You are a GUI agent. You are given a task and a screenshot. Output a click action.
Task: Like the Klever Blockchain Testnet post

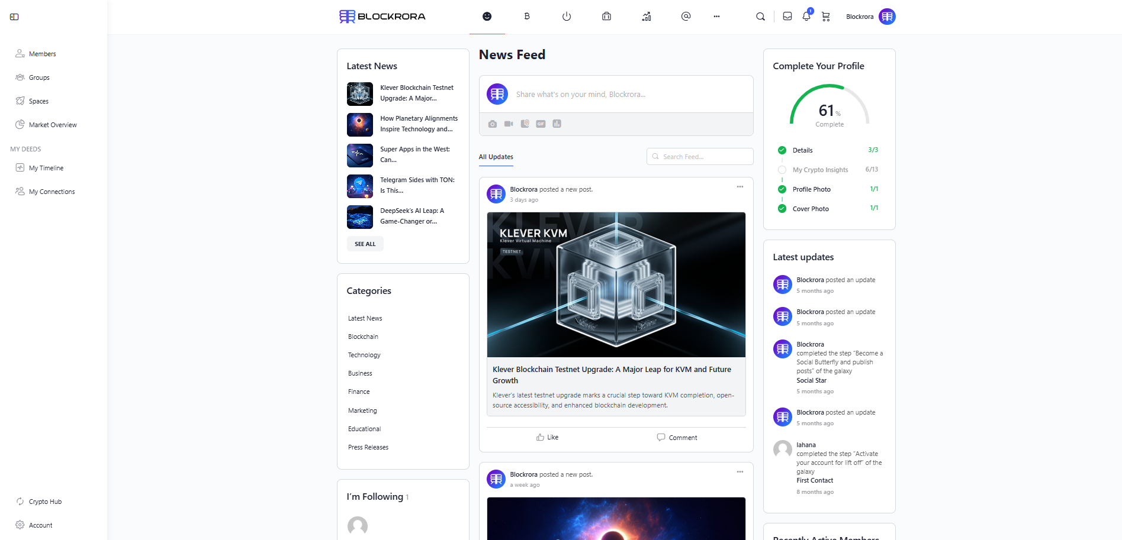(x=547, y=438)
